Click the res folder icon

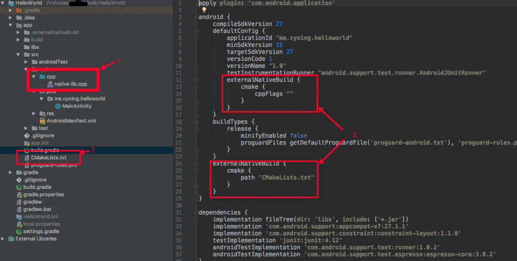(x=42, y=113)
